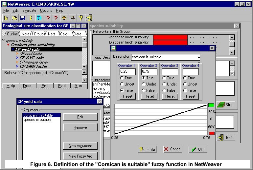Click OK in the fuzzy function dialog
Image resolution: width=253 pixels, height=170 pixels.
coord(198,149)
